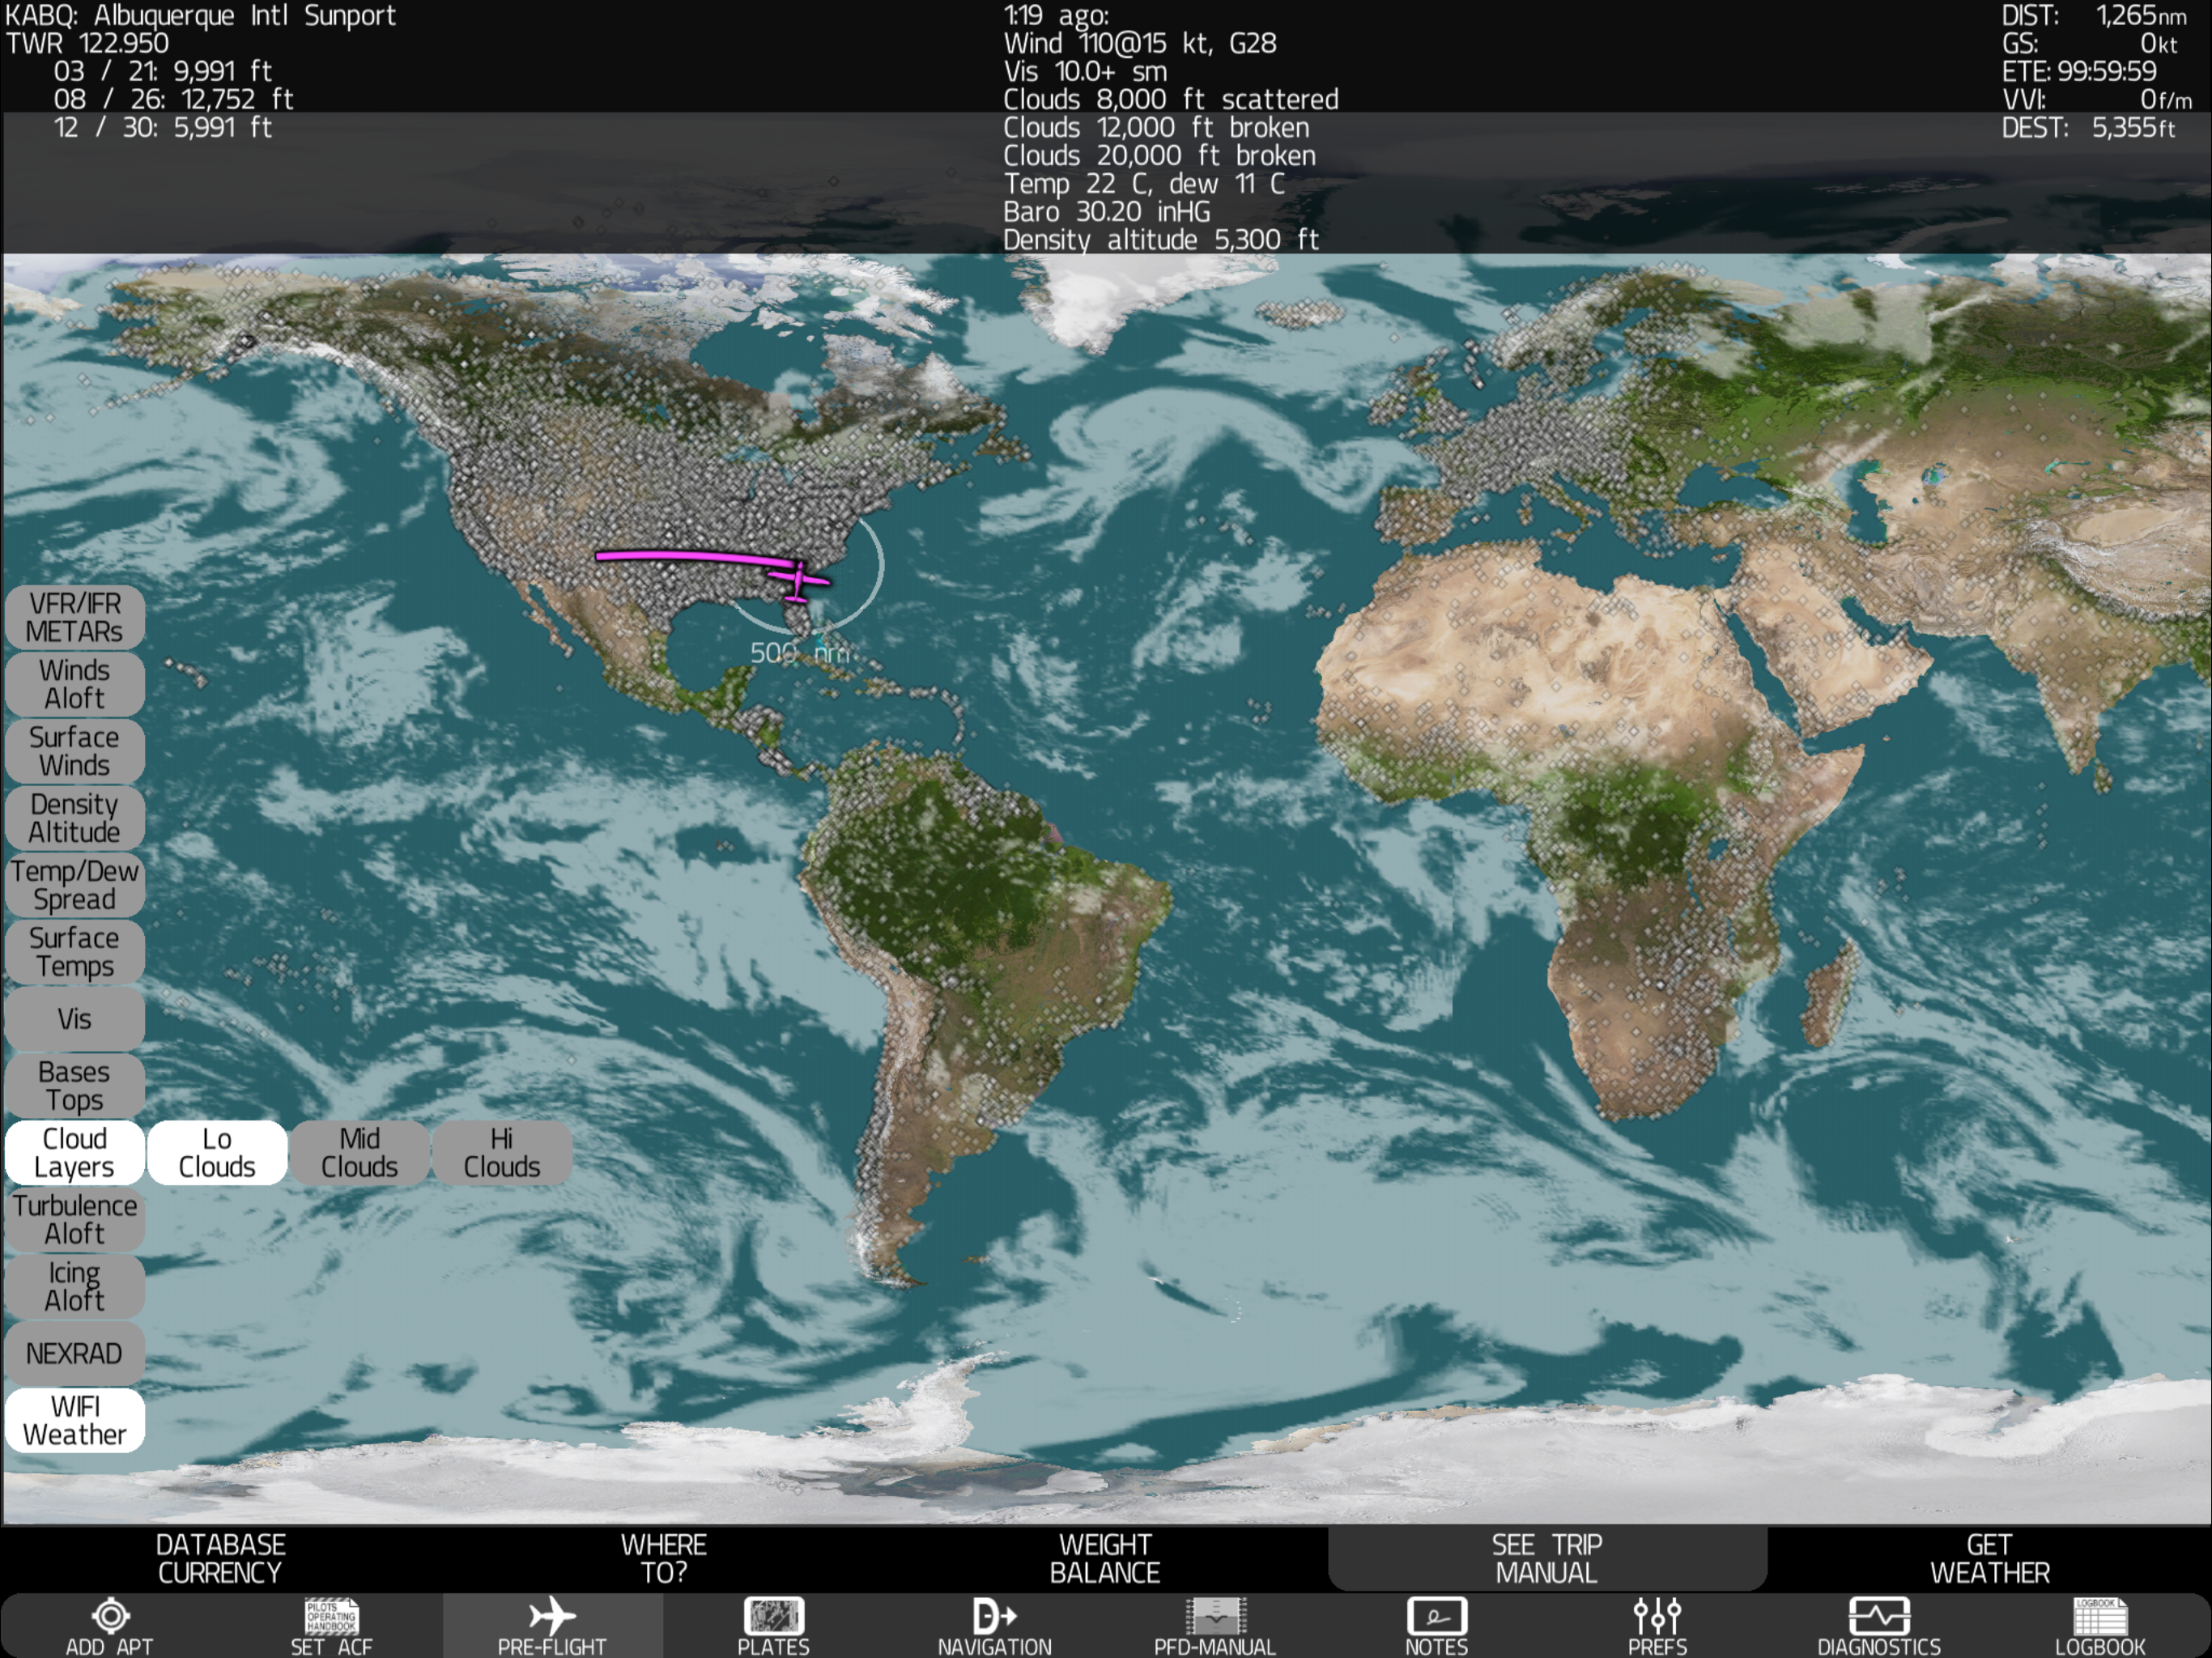Select the PLATES chart icon
Image resolution: width=2212 pixels, height=1658 pixels.
point(773,1616)
